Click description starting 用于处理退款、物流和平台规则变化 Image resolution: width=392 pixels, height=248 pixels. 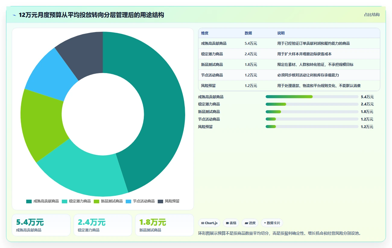tap(319, 86)
